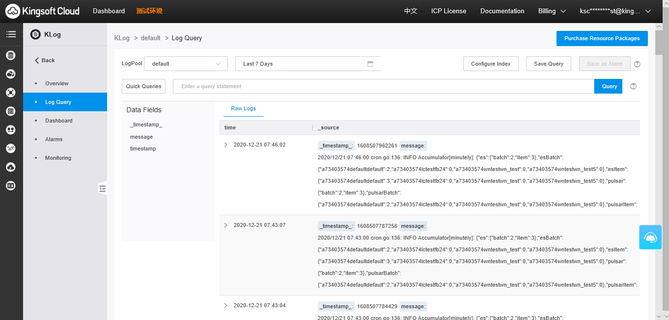Expand the account dropdown ksc********st@king
669x320 pixels.
point(615,11)
